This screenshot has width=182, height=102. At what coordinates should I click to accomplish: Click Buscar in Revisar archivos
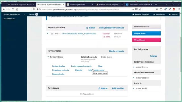90,28
